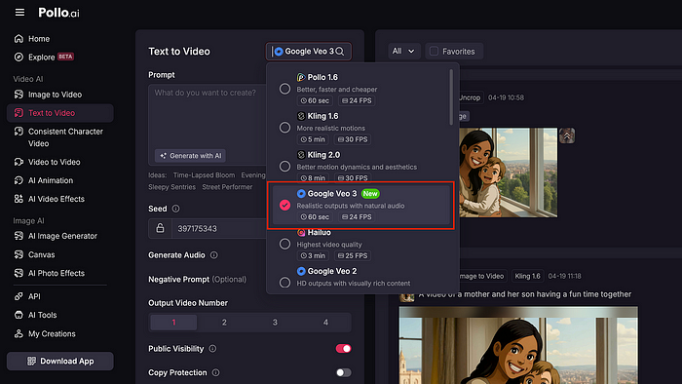Click the collapse arrows icon beside image
682x384 pixels.
(x=567, y=135)
